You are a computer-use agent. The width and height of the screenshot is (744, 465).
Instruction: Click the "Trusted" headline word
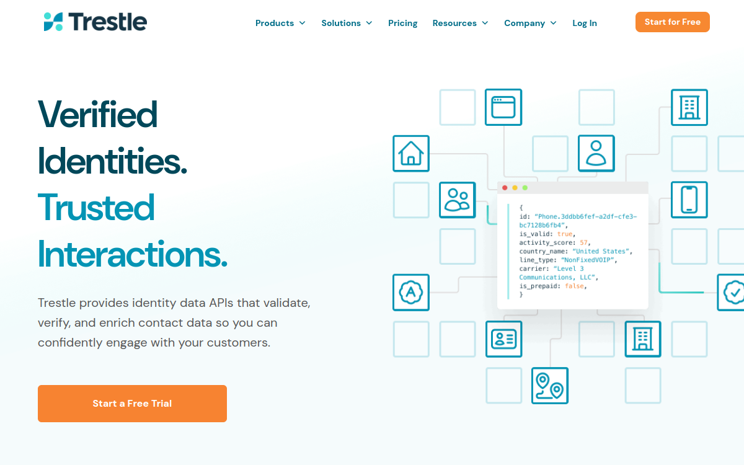pyautogui.click(x=96, y=207)
